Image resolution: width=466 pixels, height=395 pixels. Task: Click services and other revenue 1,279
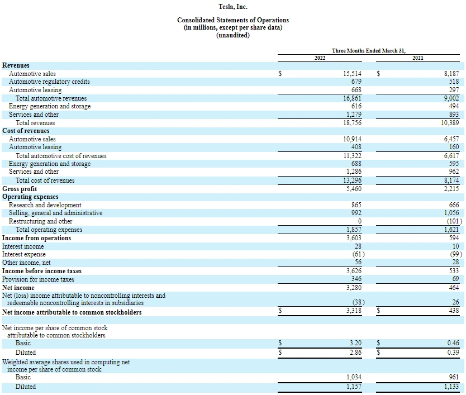[x=354, y=115]
